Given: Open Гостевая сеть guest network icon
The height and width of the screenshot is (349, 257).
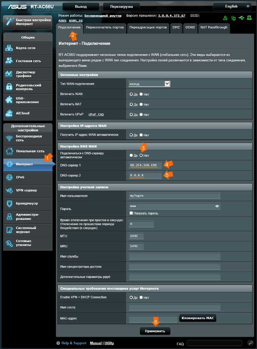Looking at the screenshot, I should click(x=9, y=61).
